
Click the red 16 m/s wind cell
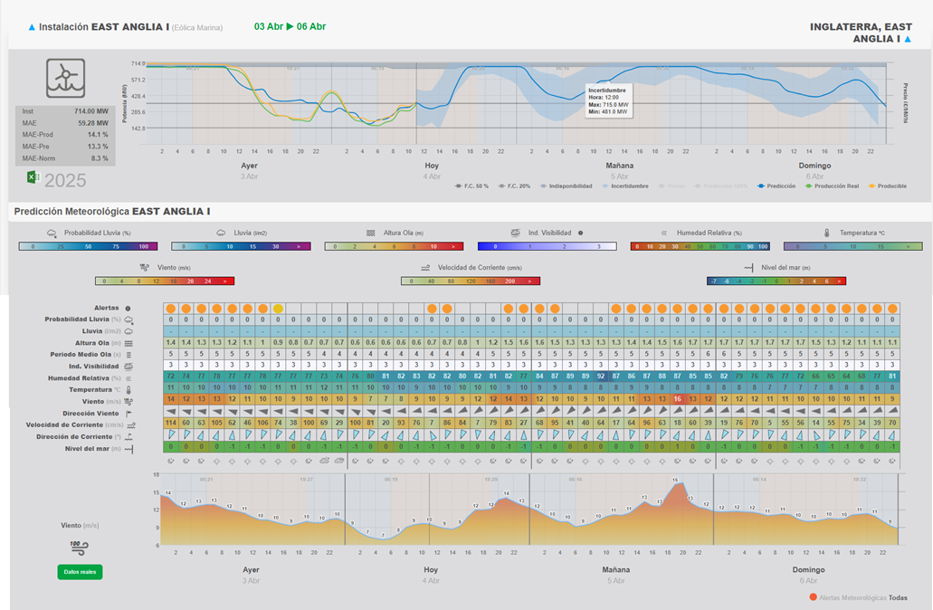click(677, 399)
